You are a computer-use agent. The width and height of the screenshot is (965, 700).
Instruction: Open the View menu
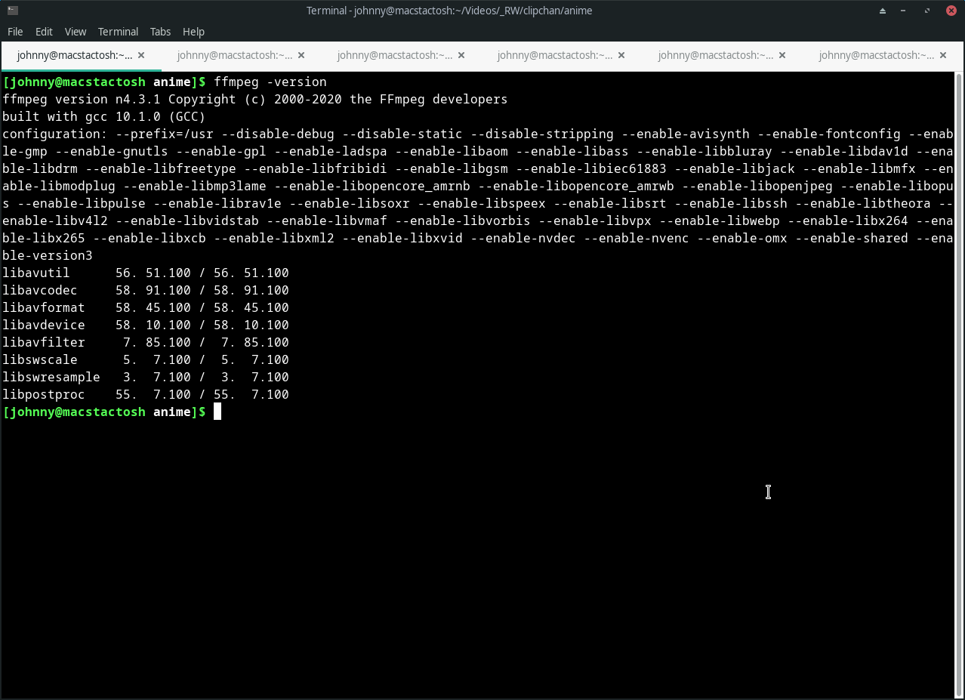click(76, 32)
